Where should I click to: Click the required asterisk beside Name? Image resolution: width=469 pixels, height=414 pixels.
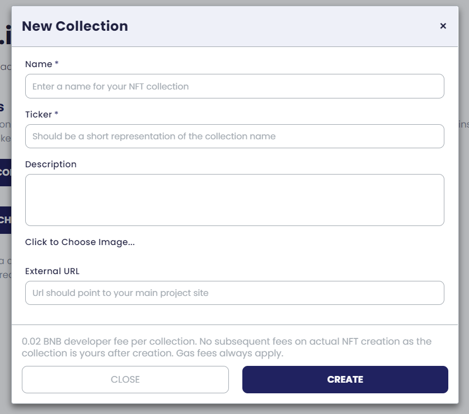click(x=57, y=63)
